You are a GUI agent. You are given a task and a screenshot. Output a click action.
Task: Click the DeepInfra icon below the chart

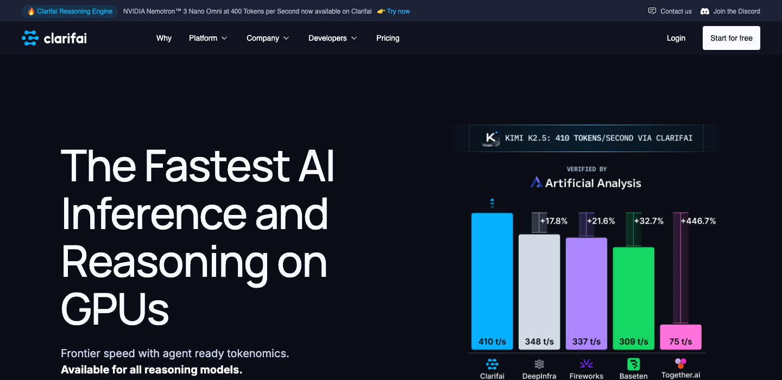pos(539,364)
